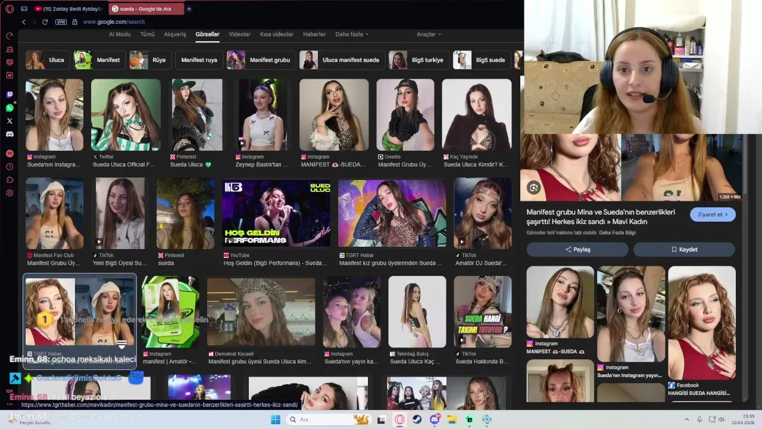The width and height of the screenshot is (762, 429).
Task: Expand Araçlar tools dropdown
Action: (x=429, y=34)
